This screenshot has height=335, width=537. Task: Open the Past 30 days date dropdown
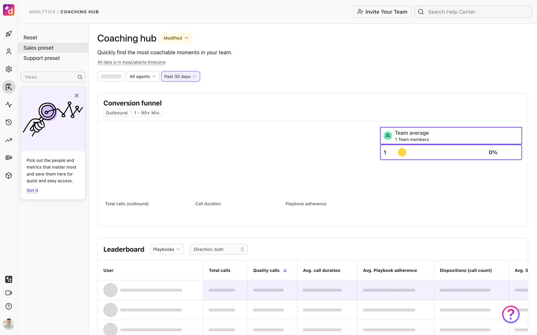pyautogui.click(x=180, y=76)
